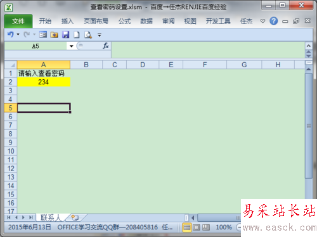Open the 页面布局 Page Layout tab
The height and width of the screenshot is (237, 317).
point(96,21)
